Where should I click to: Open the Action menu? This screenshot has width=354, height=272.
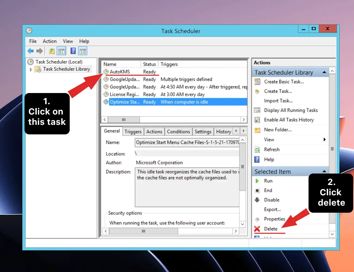pos(49,41)
